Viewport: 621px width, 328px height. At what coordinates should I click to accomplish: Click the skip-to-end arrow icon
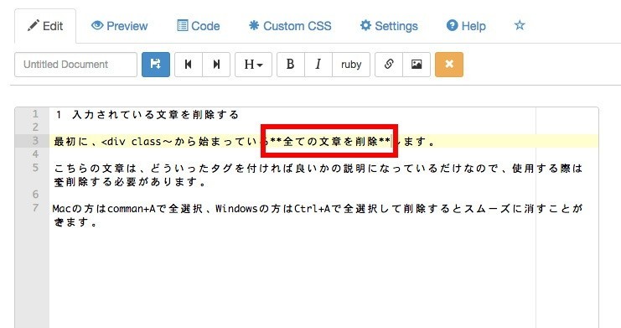click(x=216, y=65)
